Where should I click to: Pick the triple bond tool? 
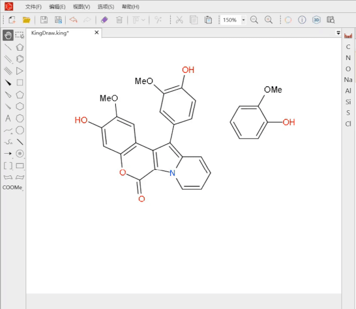click(x=8, y=71)
